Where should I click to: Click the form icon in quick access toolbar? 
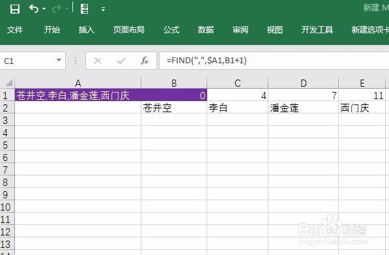tap(84, 9)
